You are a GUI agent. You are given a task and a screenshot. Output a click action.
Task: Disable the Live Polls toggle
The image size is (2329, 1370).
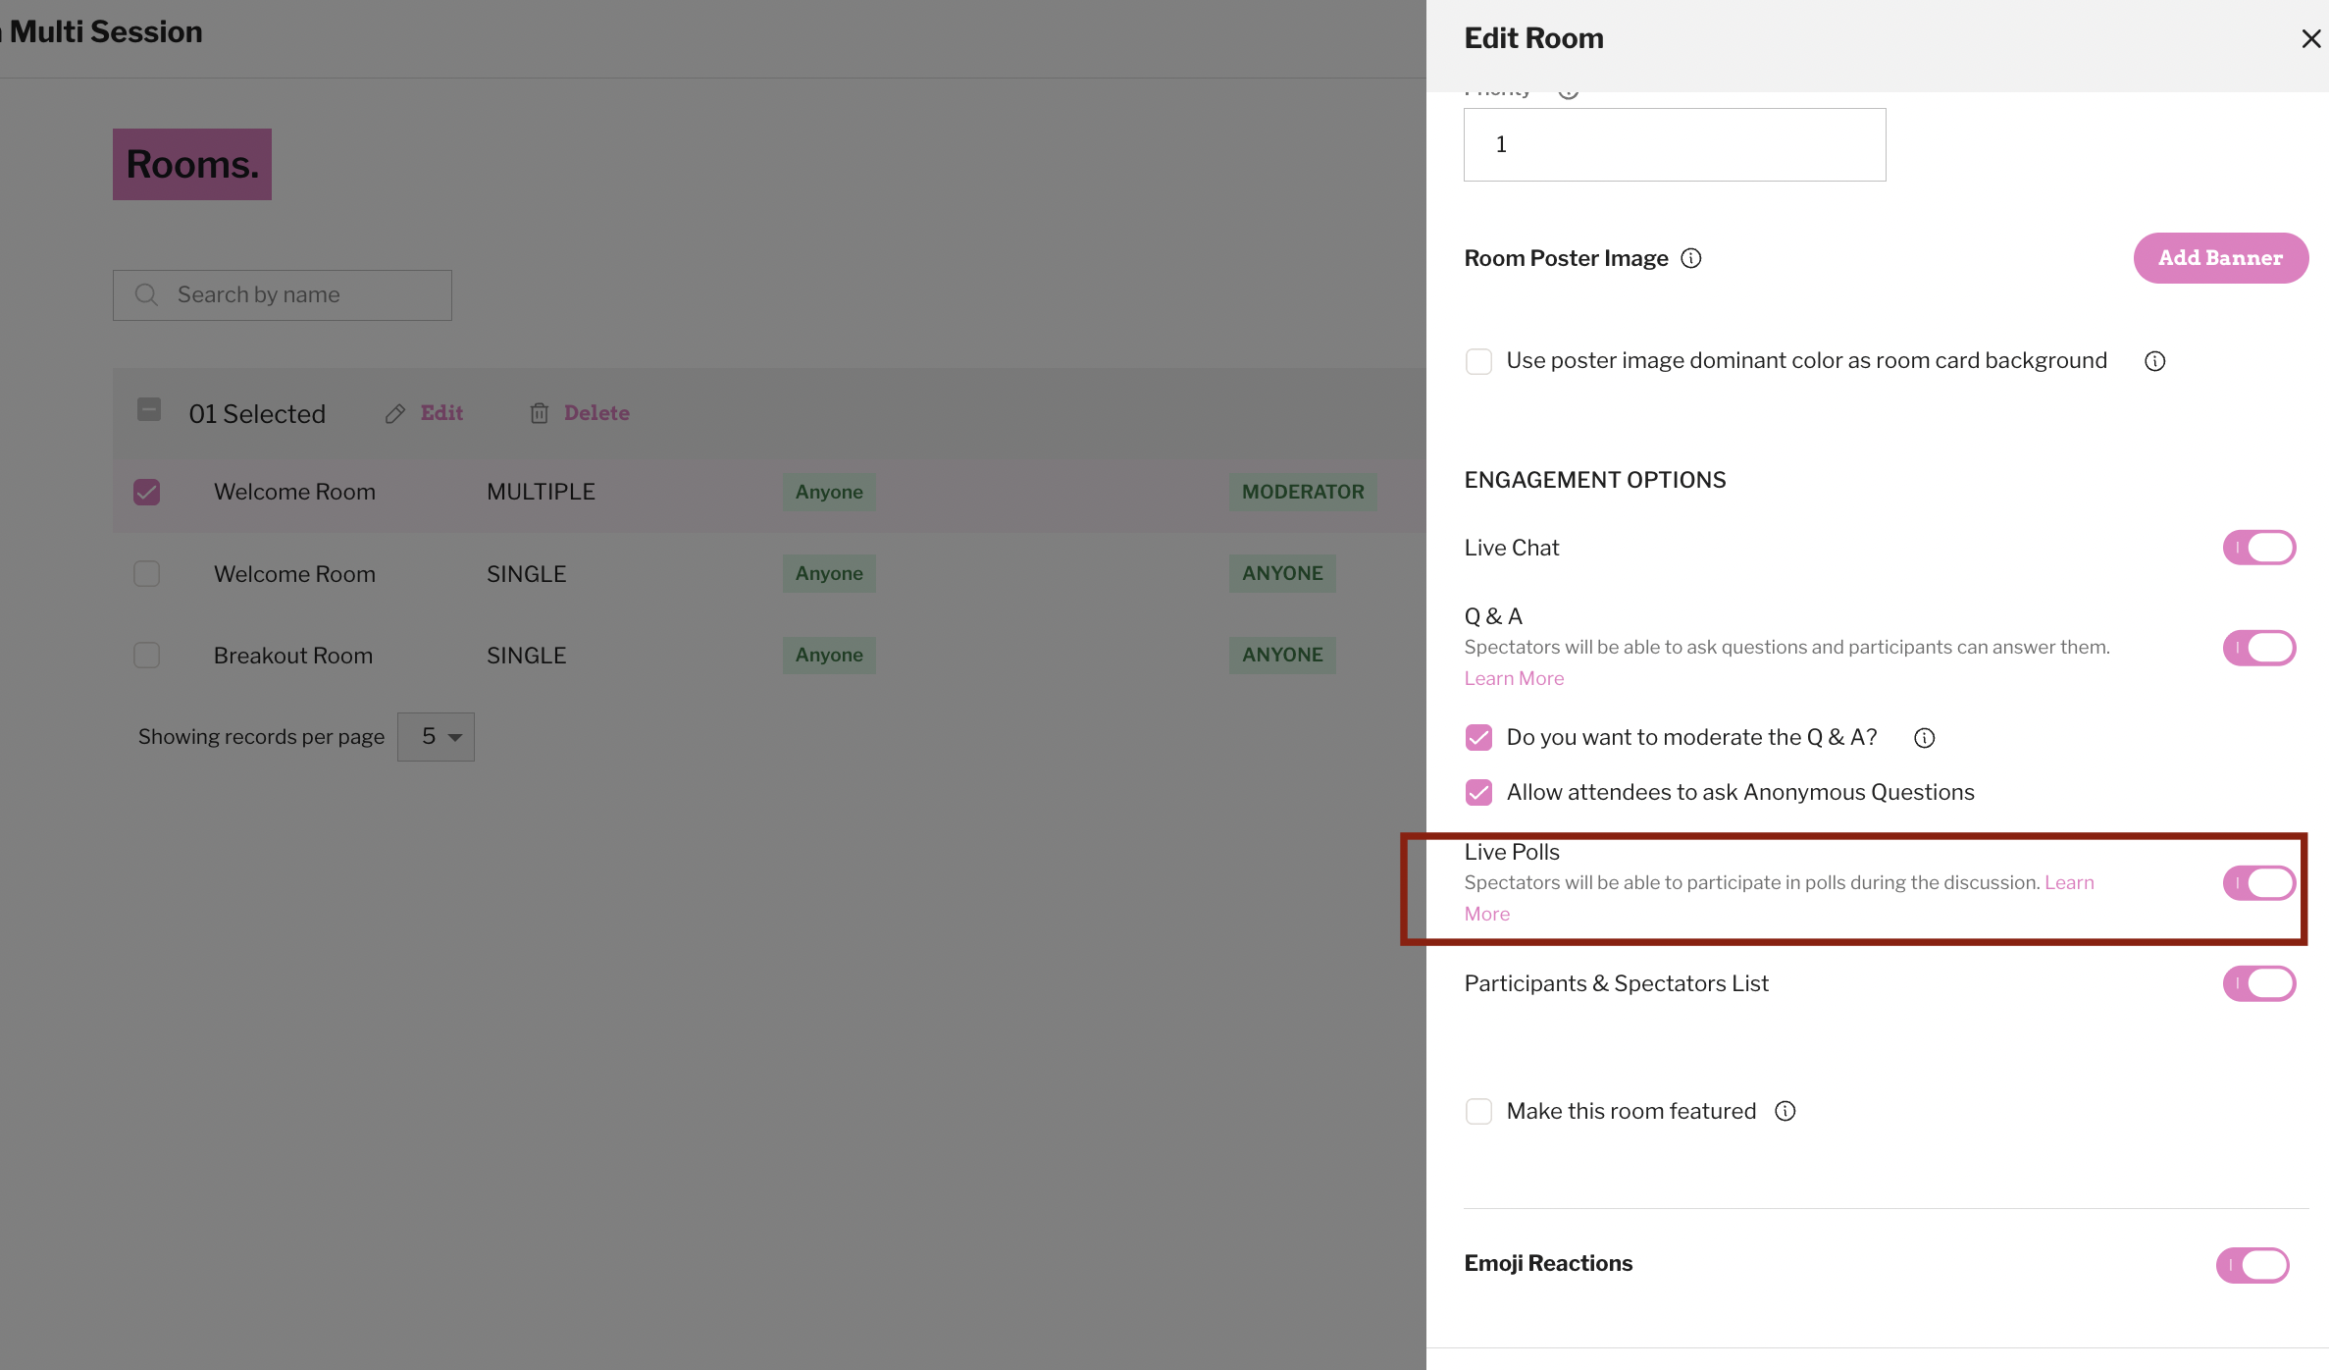tap(2258, 883)
